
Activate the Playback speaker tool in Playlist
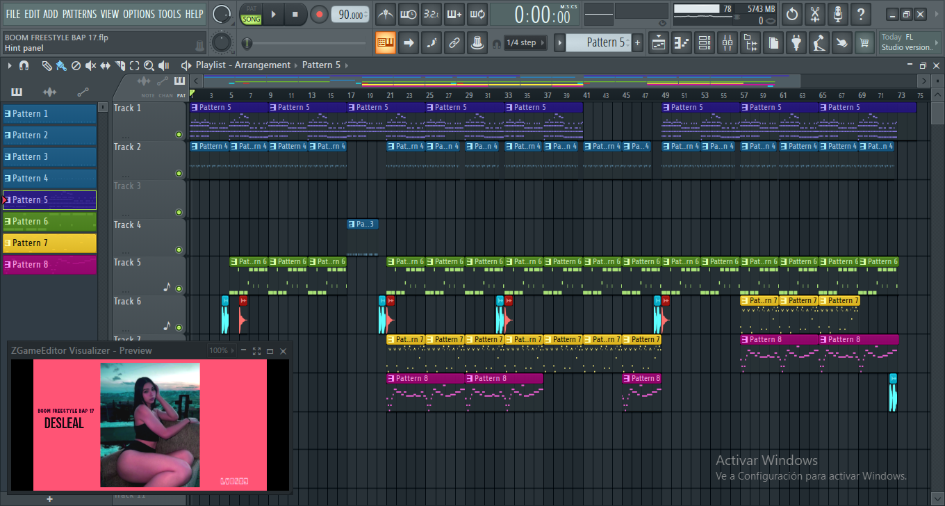point(163,65)
